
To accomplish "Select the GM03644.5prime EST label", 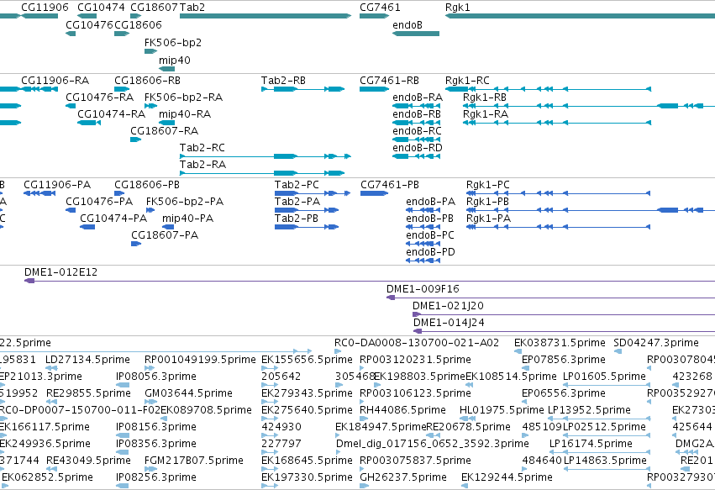I will (188, 393).
